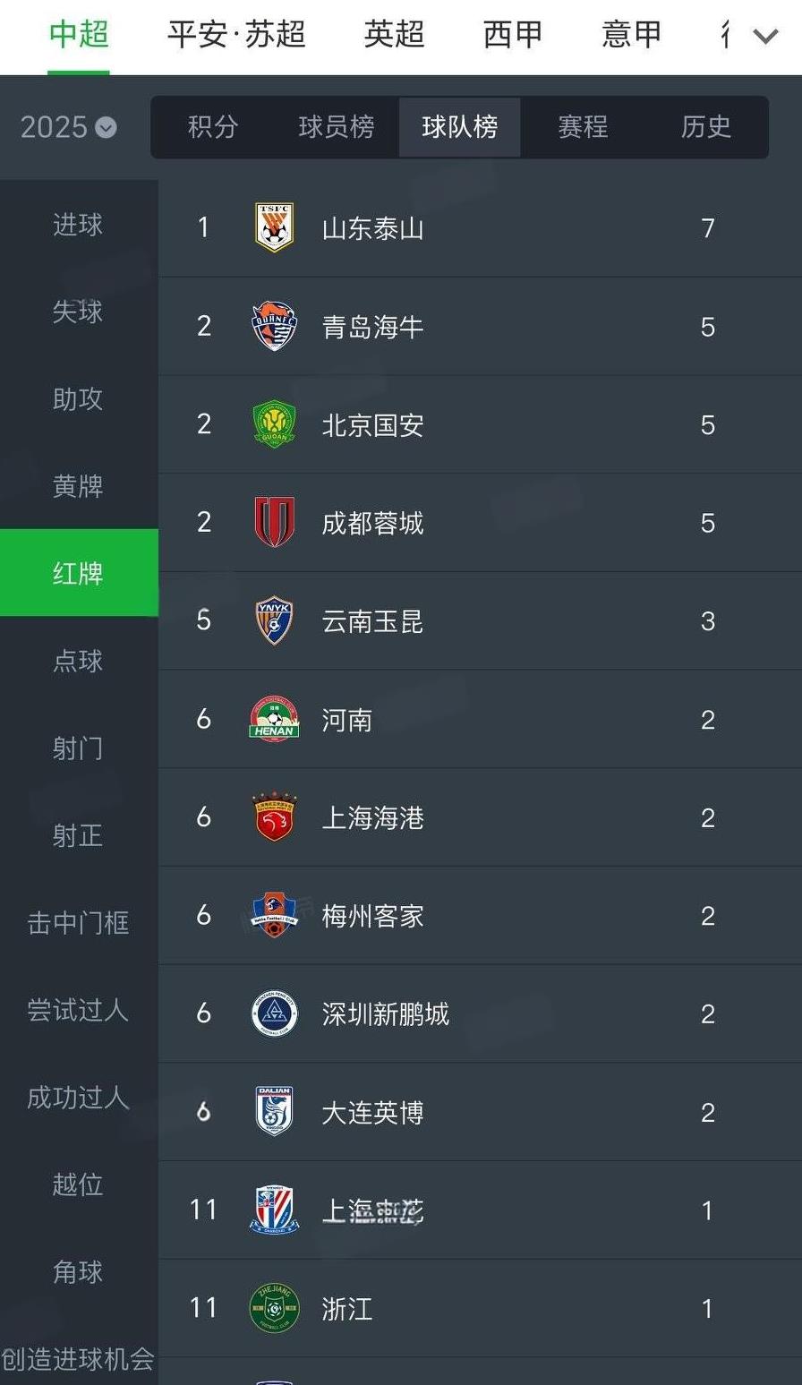The width and height of the screenshot is (802, 1385).
Task: Click the 深圳新鹏城 team name
Action: (385, 1014)
